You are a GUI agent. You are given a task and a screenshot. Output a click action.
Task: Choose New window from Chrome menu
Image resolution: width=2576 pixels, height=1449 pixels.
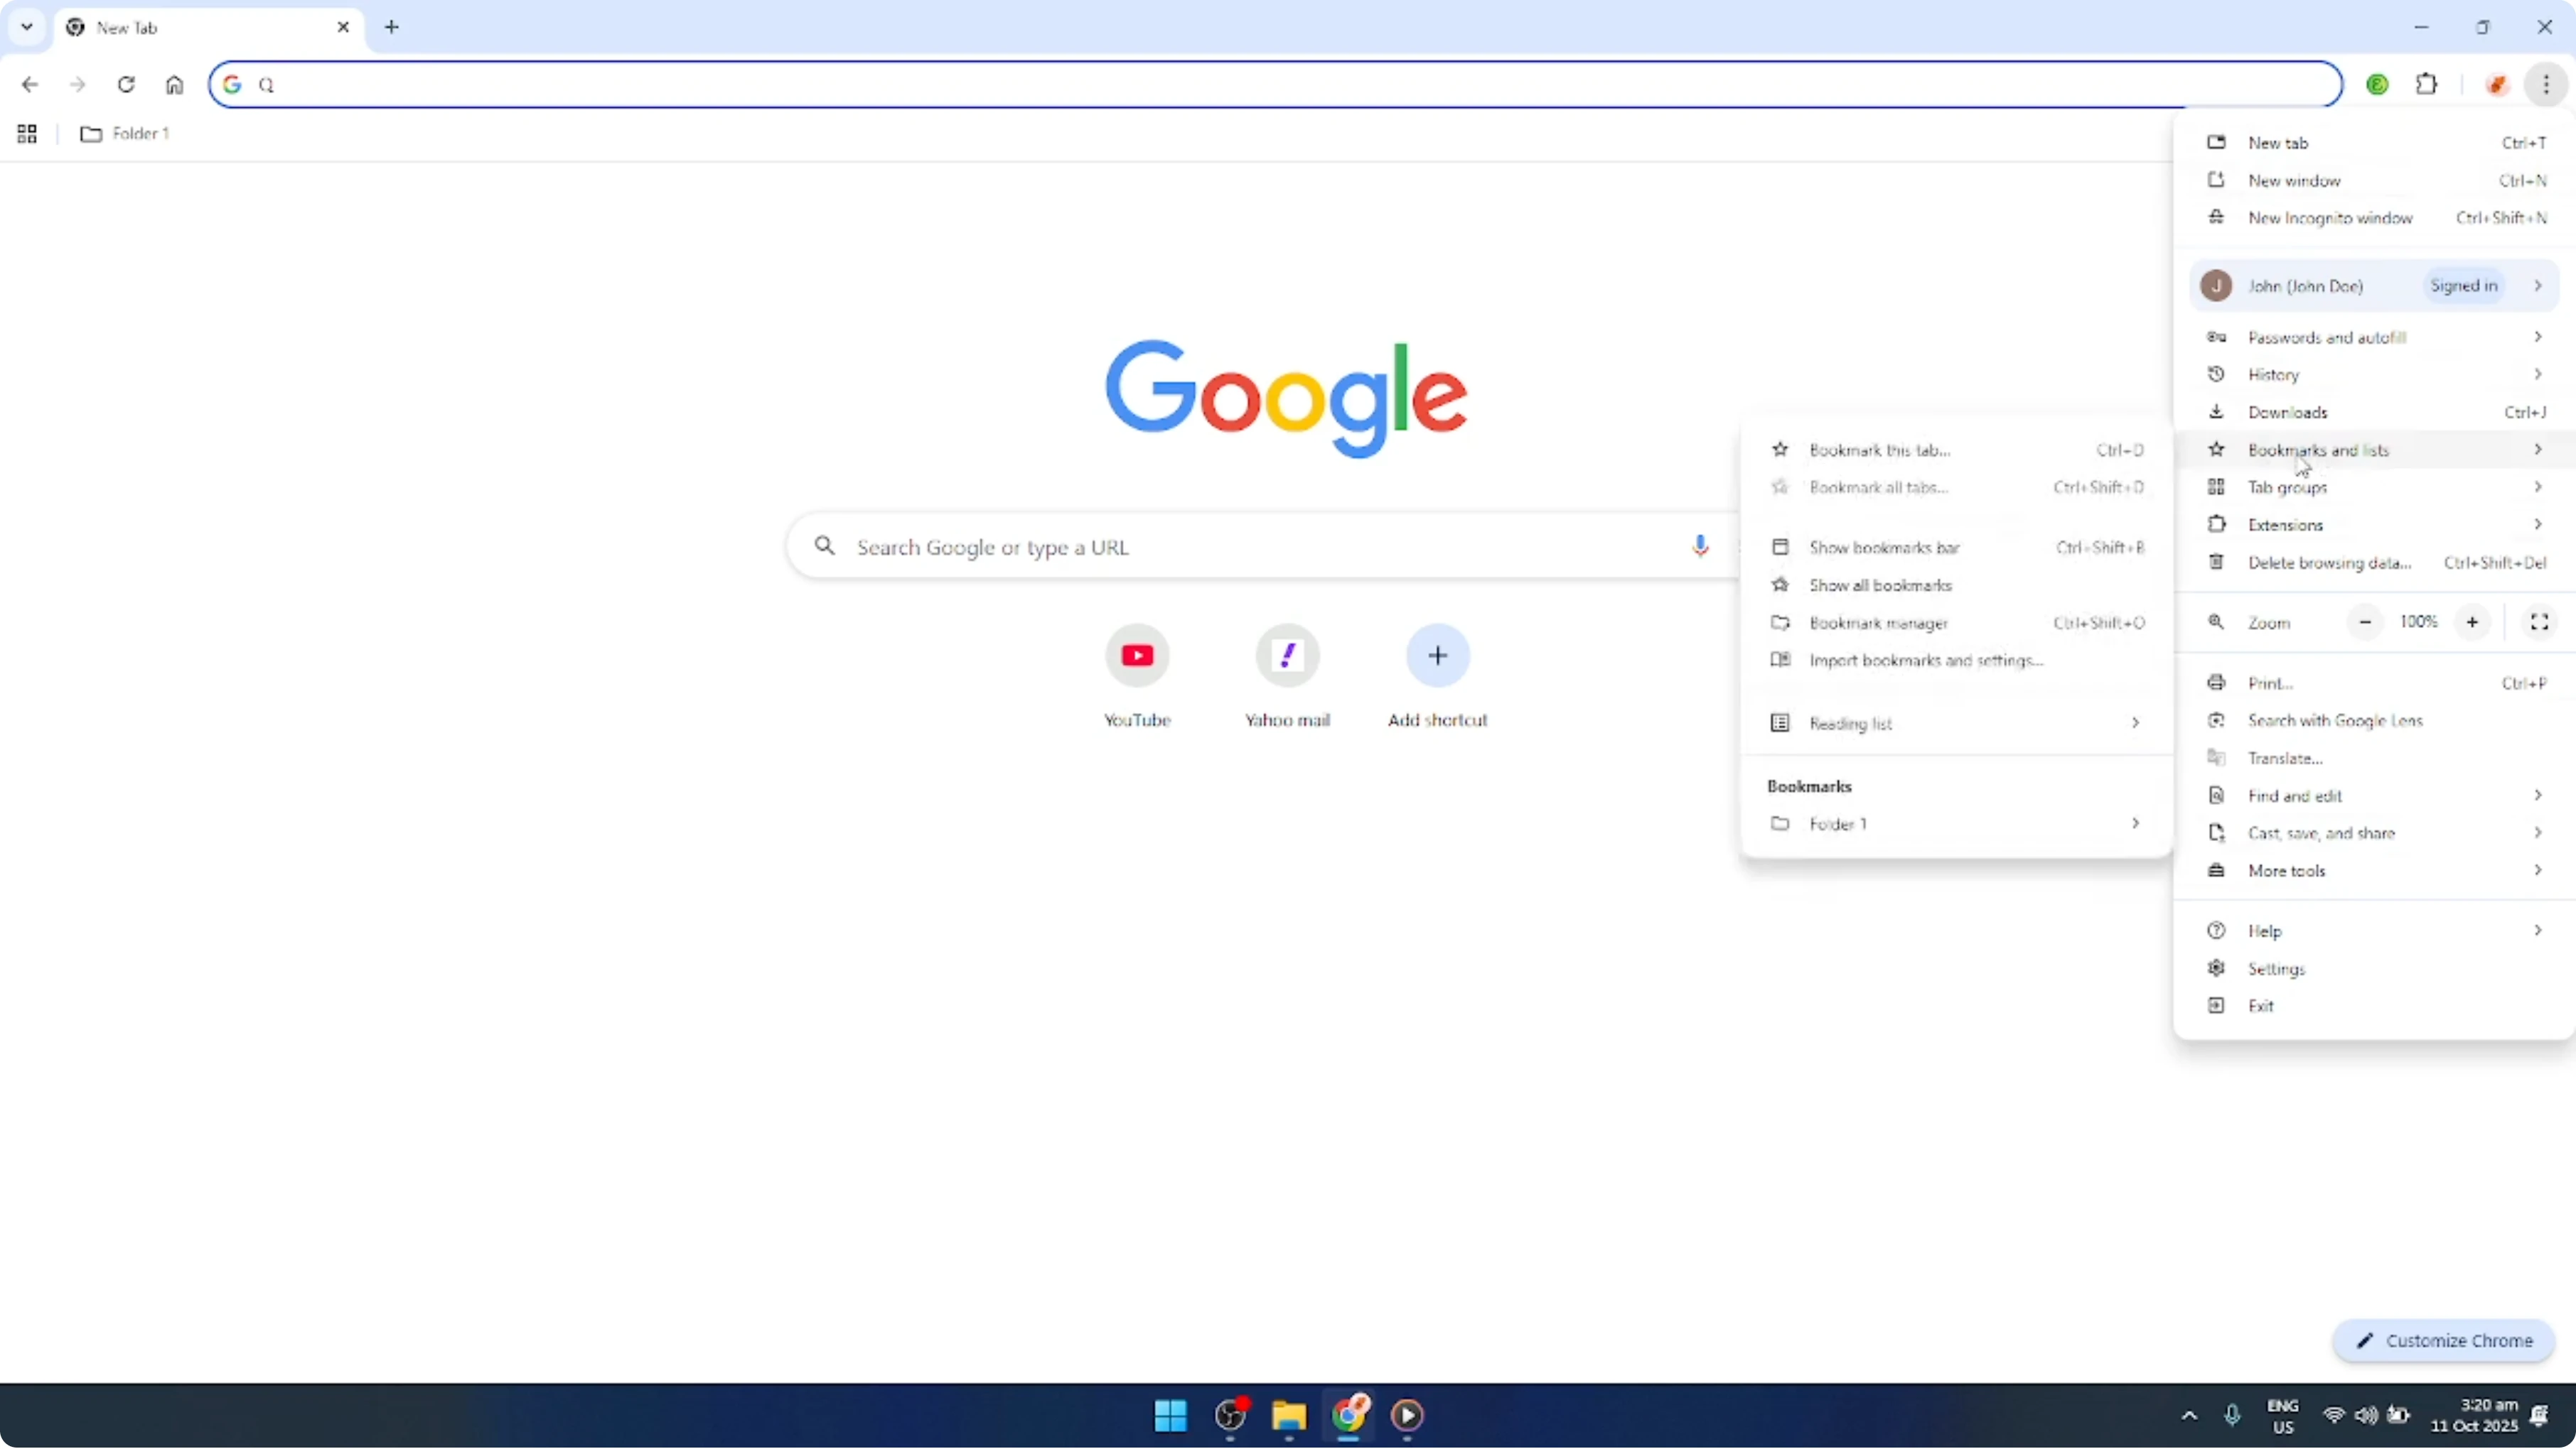[x=2375, y=181]
